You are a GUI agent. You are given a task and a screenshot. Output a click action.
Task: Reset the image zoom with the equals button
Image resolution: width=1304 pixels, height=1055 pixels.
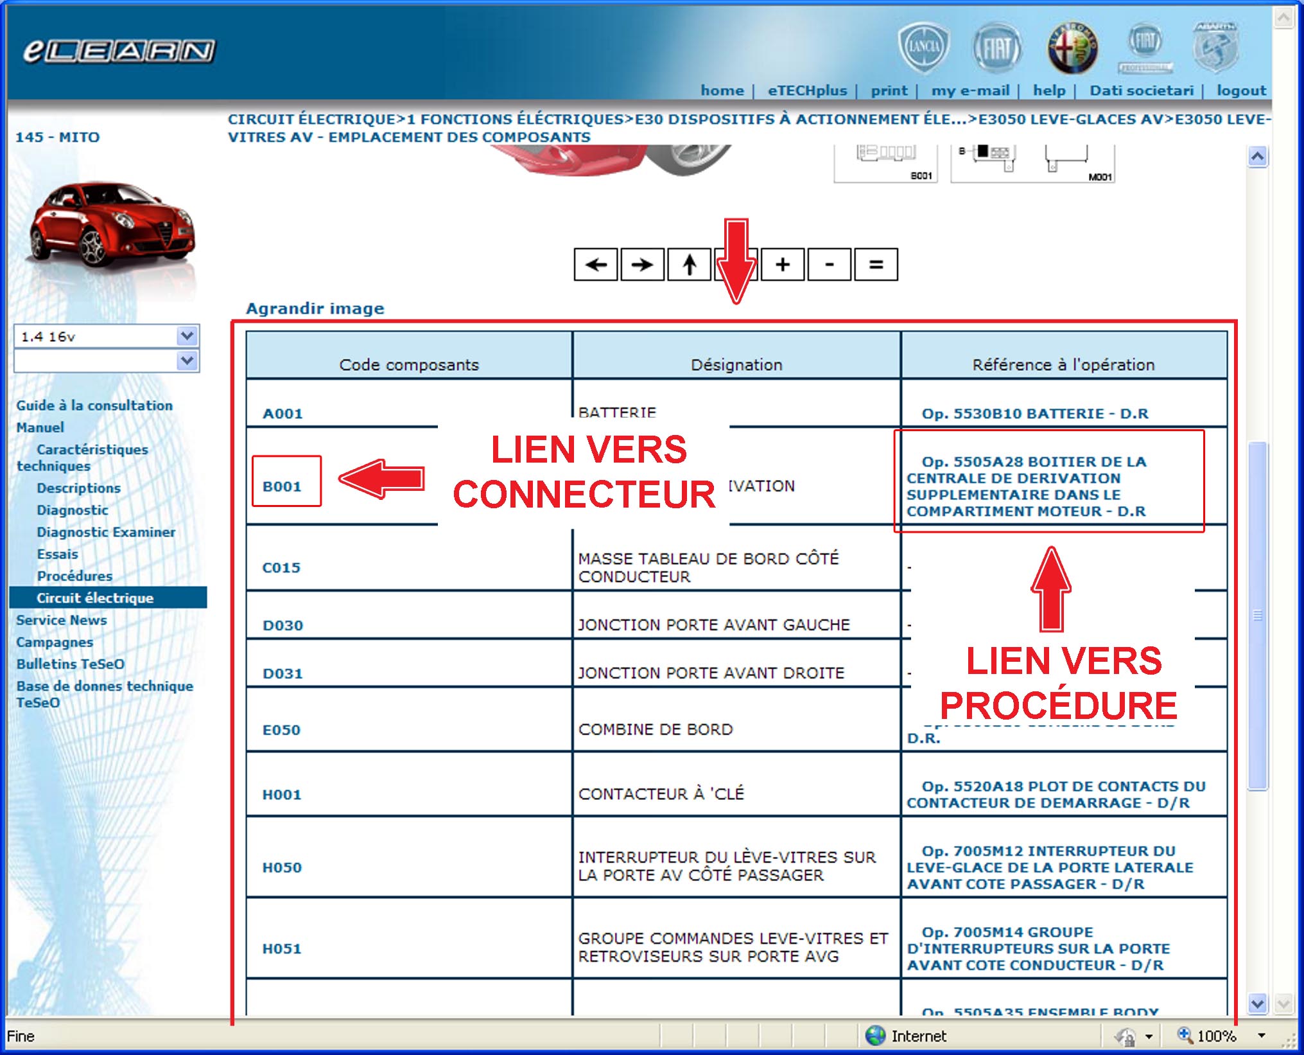point(876,265)
